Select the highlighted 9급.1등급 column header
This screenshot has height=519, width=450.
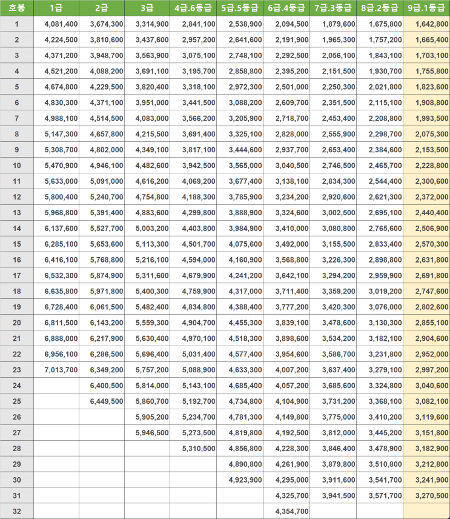426,8
